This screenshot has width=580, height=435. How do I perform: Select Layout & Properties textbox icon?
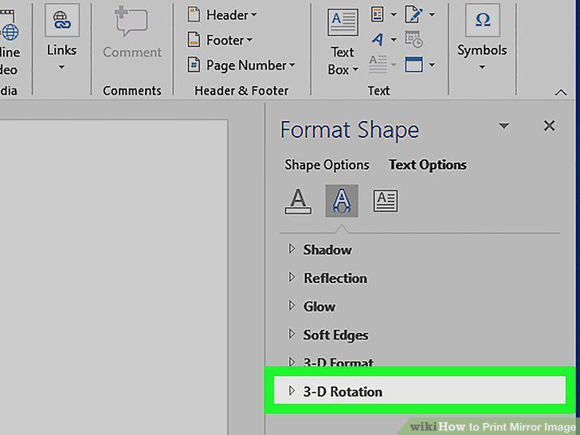pyautogui.click(x=386, y=201)
